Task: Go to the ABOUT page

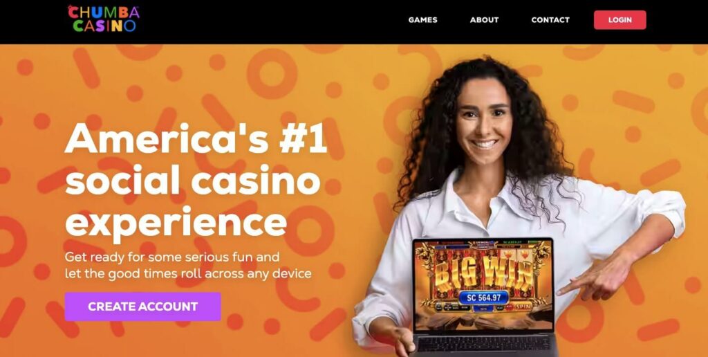Action: 484,20
